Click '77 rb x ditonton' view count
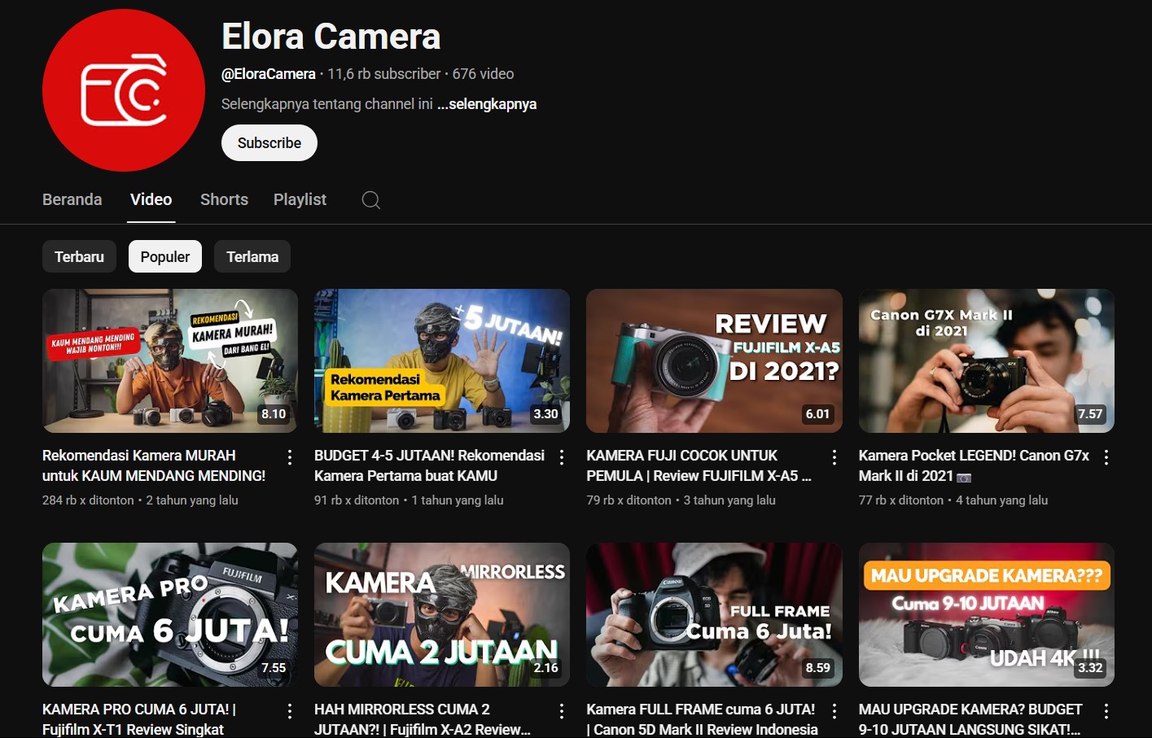 point(901,500)
